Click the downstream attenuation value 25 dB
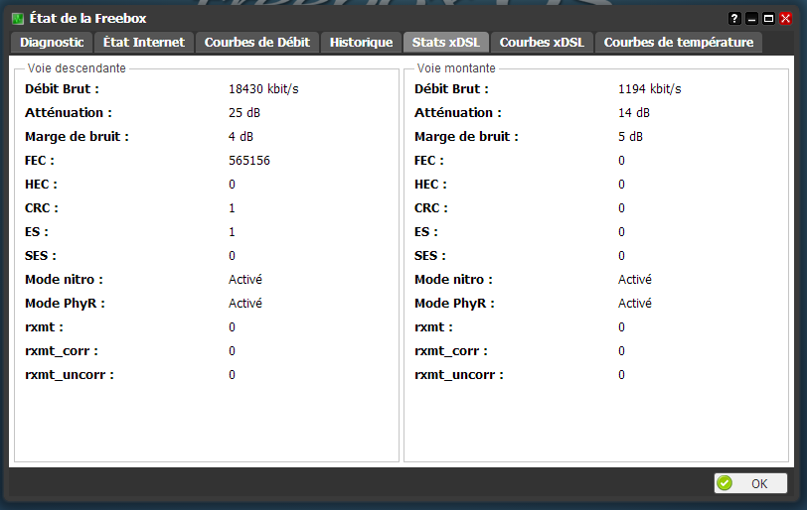This screenshot has height=510, width=807. (244, 113)
